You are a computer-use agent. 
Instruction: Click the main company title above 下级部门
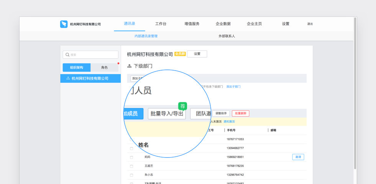[x=150, y=54]
